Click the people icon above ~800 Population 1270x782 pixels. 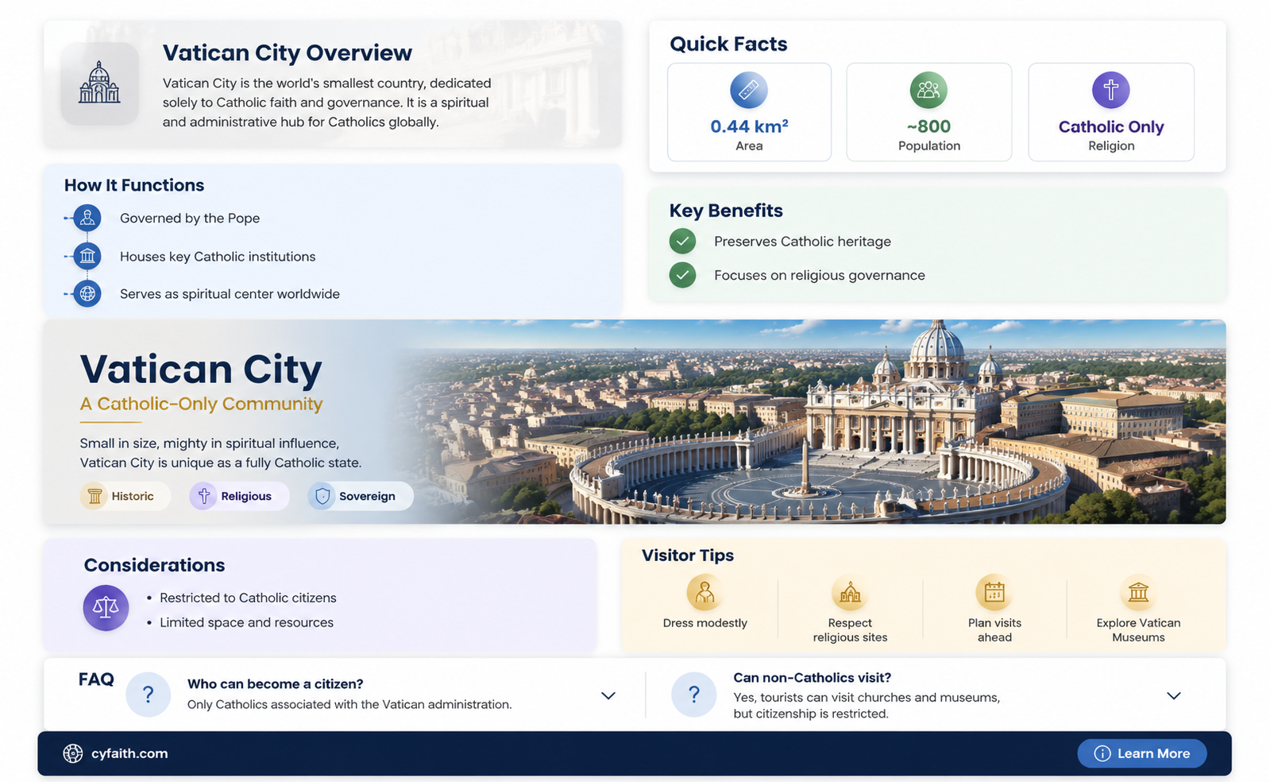coord(928,90)
